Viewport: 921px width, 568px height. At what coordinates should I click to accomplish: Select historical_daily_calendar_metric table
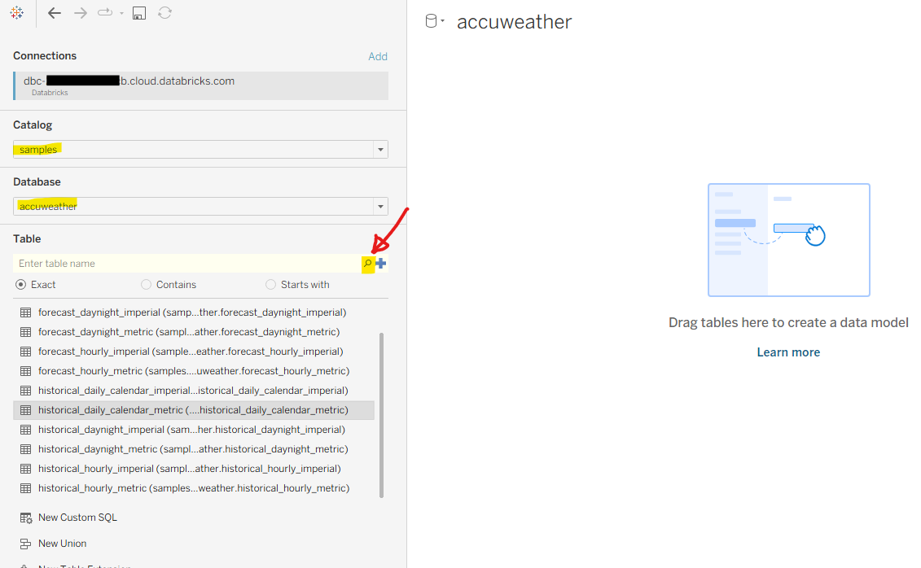coord(193,410)
